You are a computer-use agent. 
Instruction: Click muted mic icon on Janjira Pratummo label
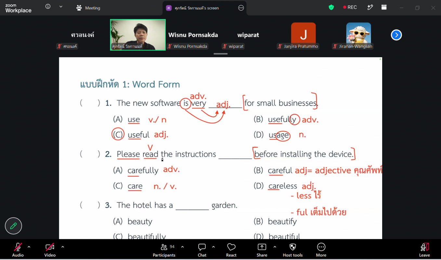(280, 46)
